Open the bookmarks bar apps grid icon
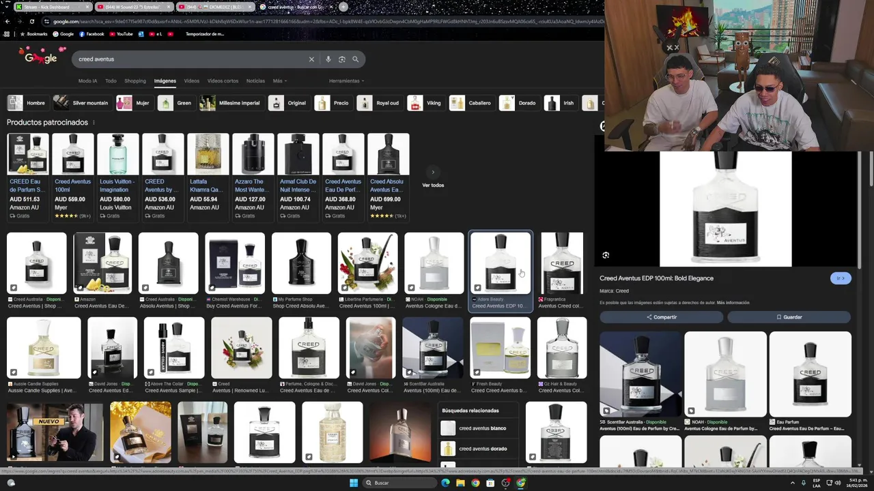874x491 pixels. [x=7, y=34]
